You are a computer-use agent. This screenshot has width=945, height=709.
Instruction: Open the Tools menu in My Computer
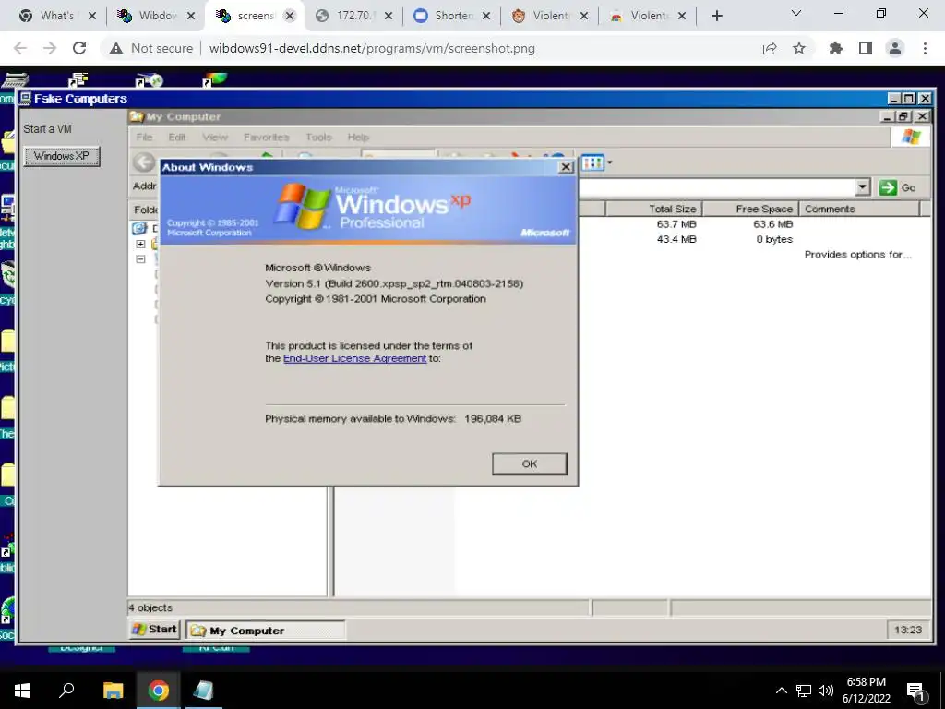point(318,137)
